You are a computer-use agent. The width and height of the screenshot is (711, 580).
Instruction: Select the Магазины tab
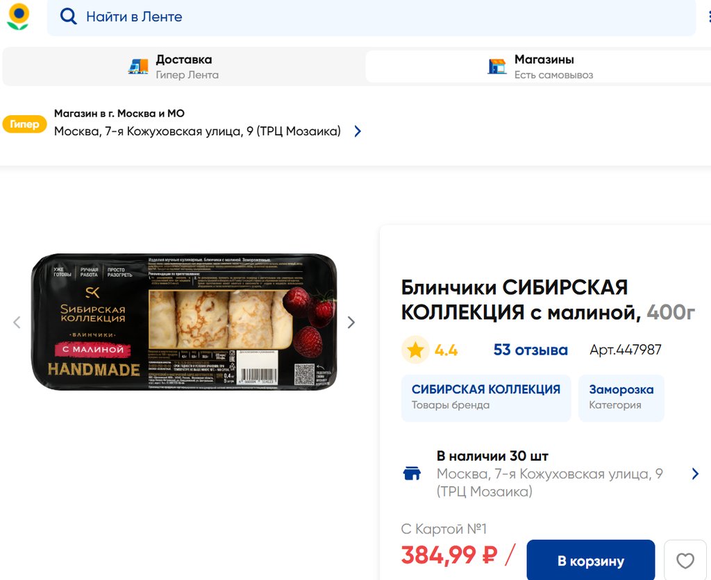(538, 67)
